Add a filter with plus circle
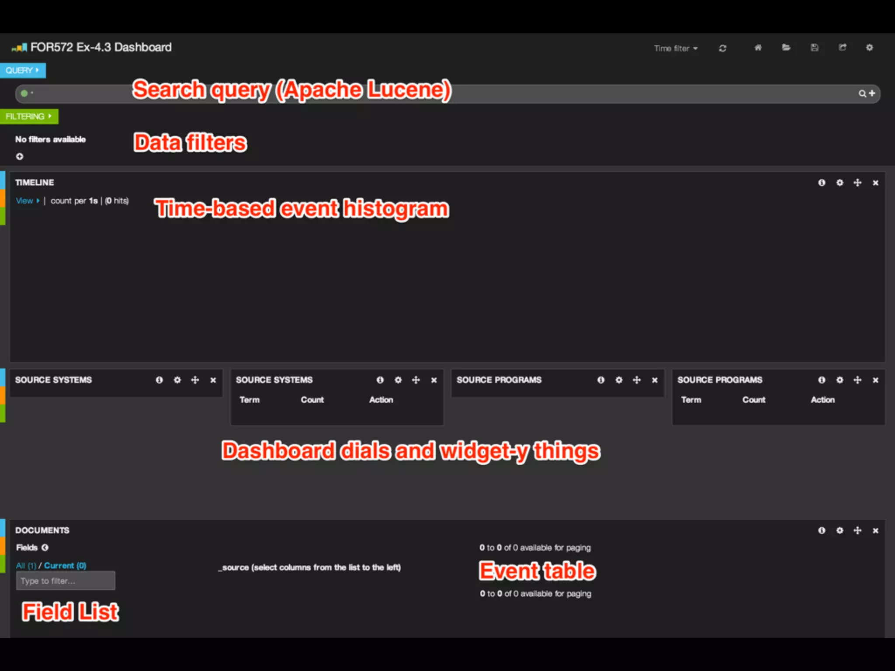Screen dimensions: 895x671 click(x=20, y=156)
